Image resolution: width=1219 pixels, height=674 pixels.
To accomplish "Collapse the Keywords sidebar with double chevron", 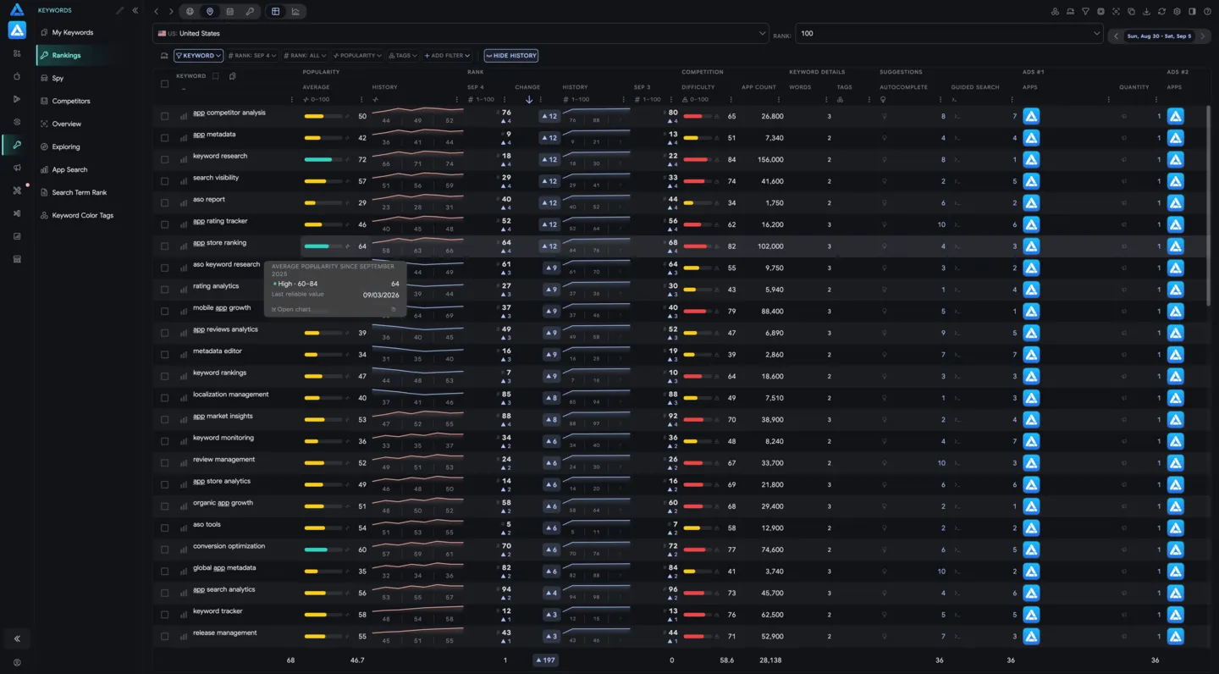I will 135,10.
